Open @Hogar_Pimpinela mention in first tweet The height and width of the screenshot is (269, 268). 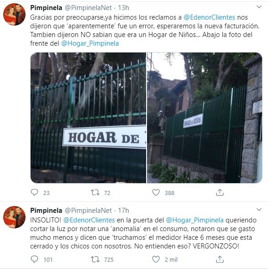click(90, 43)
